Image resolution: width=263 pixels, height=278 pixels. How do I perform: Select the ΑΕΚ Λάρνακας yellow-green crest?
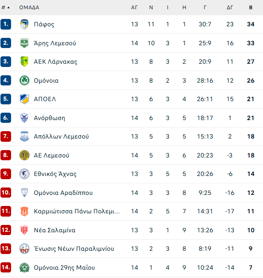pyautogui.click(x=24, y=61)
